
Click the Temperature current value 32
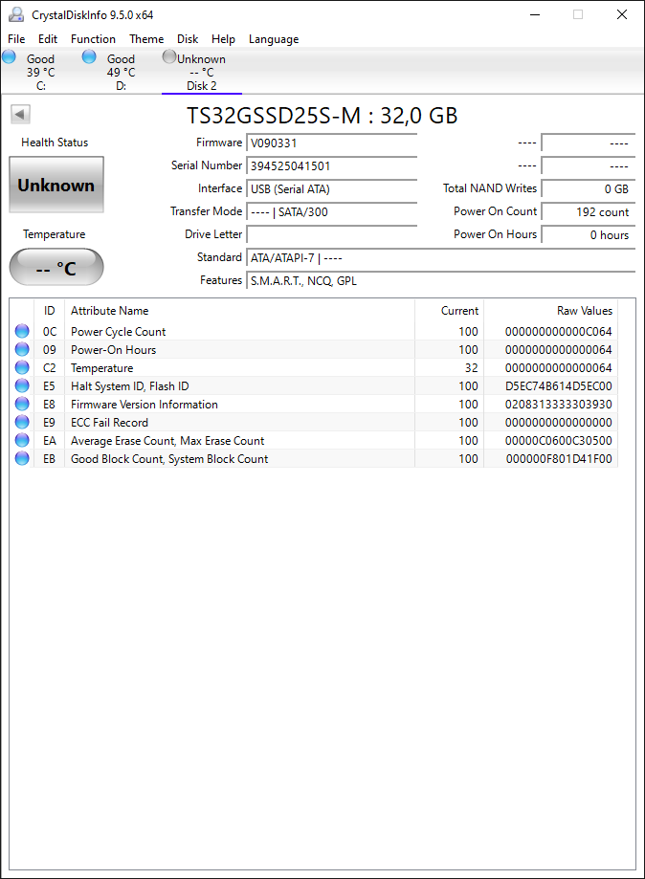click(471, 367)
